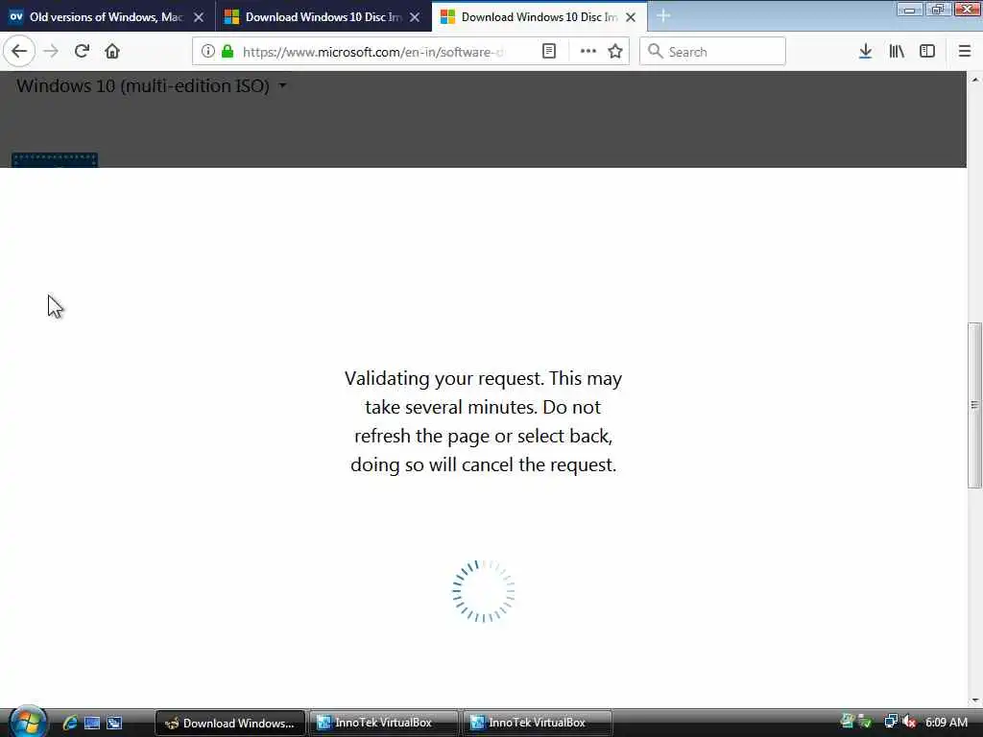Close the active Download Windows 10 tab
The width and height of the screenshot is (983, 737).
[631, 17]
